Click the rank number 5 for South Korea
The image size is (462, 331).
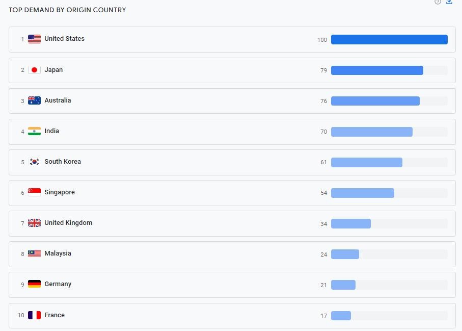coord(22,163)
